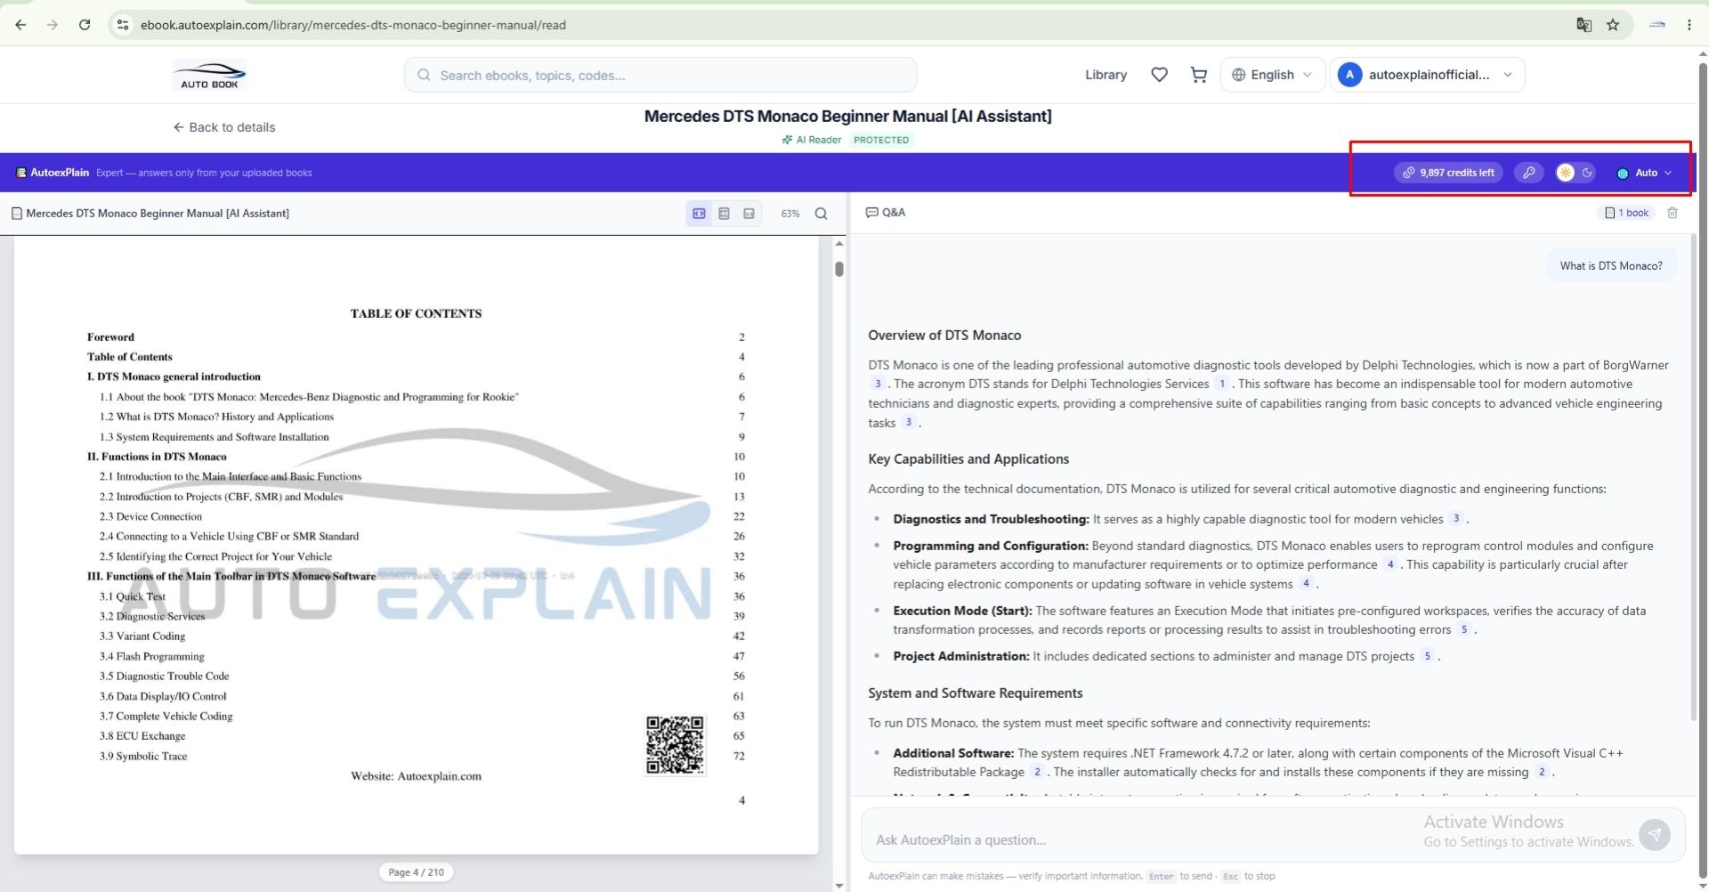Open citation 2 after Redistributable Package

point(1037,772)
